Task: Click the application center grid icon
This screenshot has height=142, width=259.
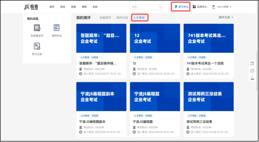Action: (x=194, y=7)
